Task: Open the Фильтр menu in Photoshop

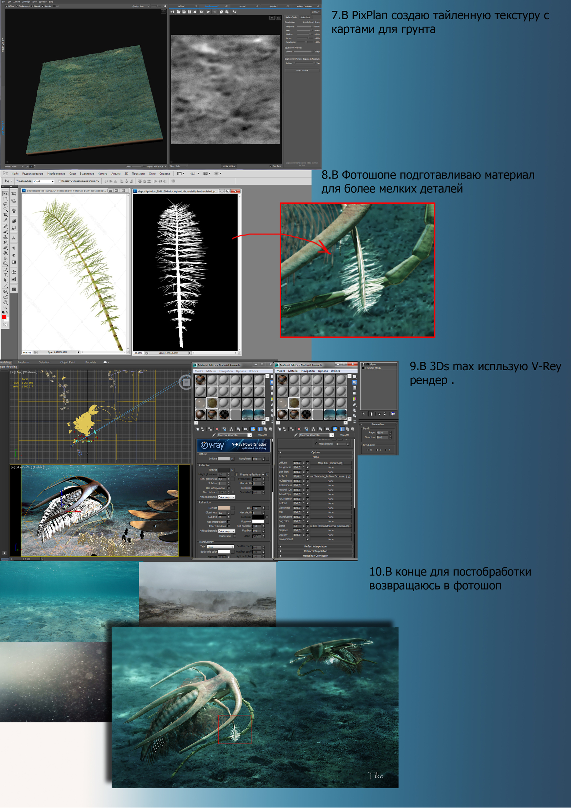Action: 102,174
